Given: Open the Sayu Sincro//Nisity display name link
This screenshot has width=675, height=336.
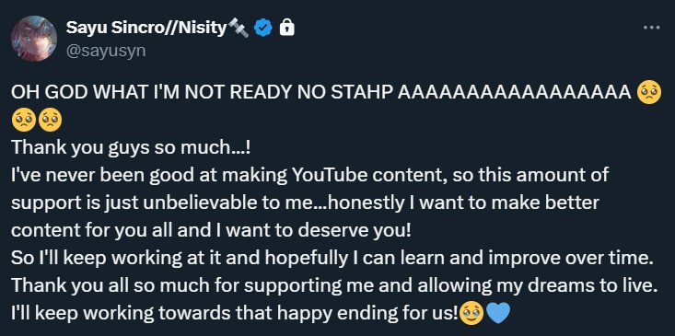Looking at the screenshot, I should 145,29.
